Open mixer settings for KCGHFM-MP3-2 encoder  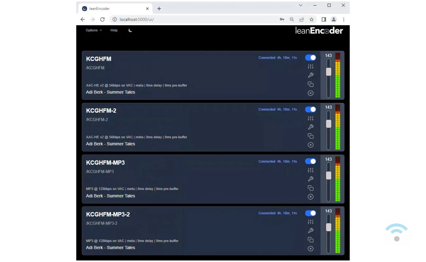[x=310, y=222]
